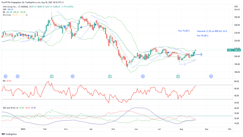Select the 'Put 95,00 $' text annotation
Viewport: 243px width, 137px height.
(x=203, y=36)
